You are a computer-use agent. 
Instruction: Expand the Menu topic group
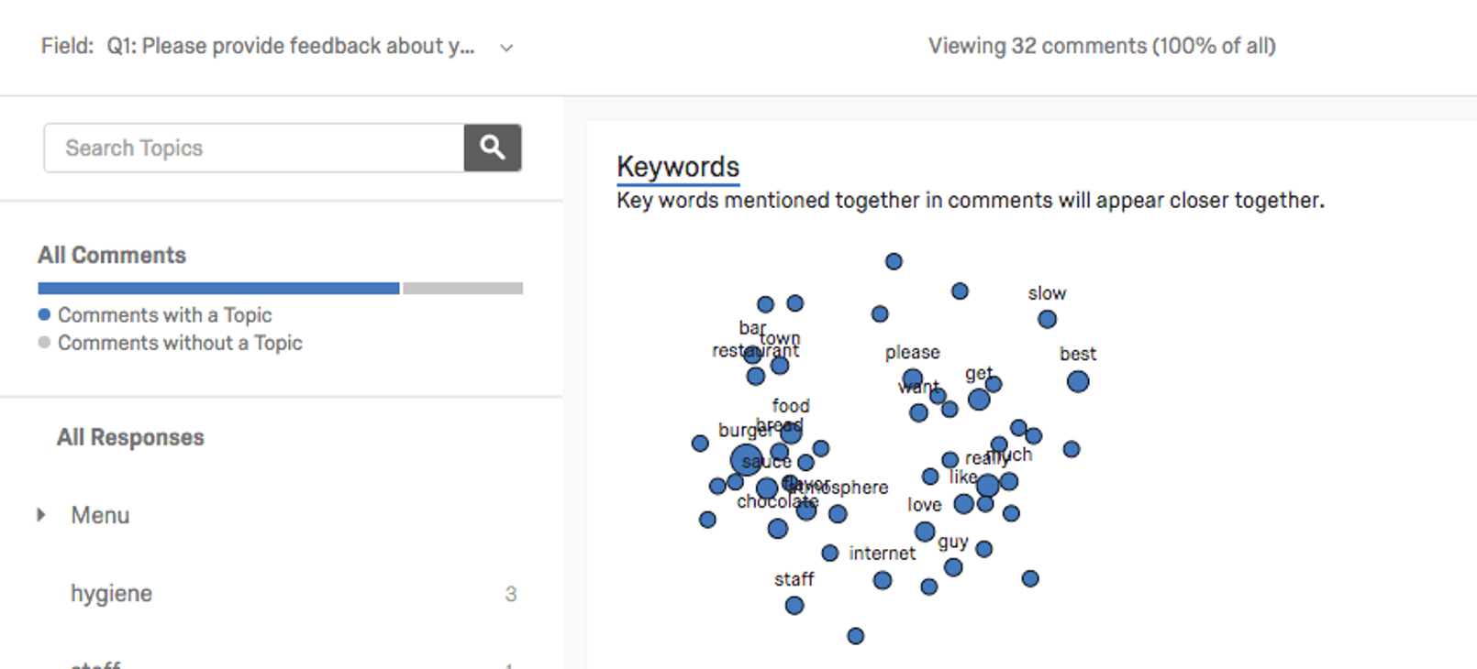point(41,515)
